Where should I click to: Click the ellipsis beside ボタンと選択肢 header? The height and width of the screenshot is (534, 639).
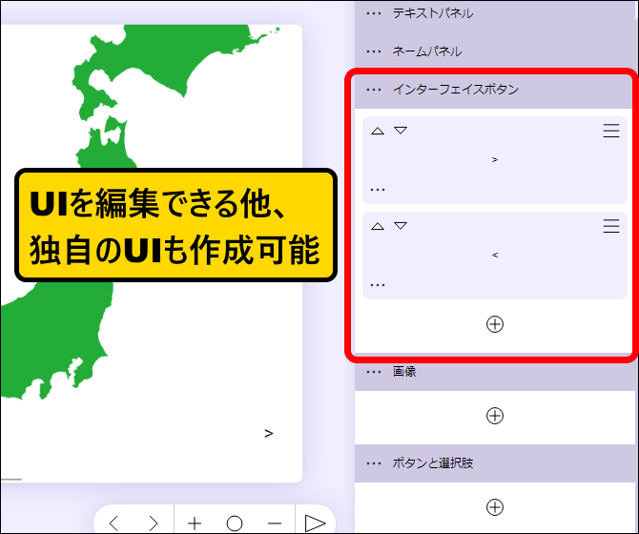coord(374,463)
